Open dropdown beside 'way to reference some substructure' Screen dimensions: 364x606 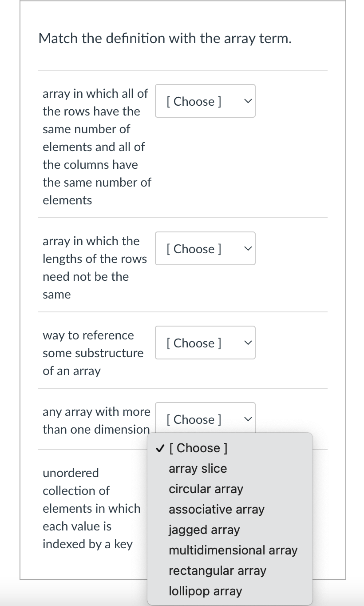[x=205, y=343]
